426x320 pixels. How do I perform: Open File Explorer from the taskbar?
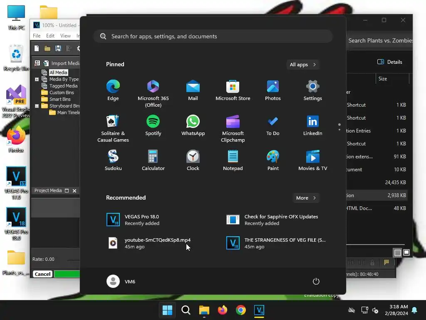coord(204,310)
